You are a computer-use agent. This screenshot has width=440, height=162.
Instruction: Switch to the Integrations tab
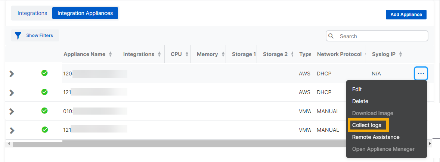32,13
